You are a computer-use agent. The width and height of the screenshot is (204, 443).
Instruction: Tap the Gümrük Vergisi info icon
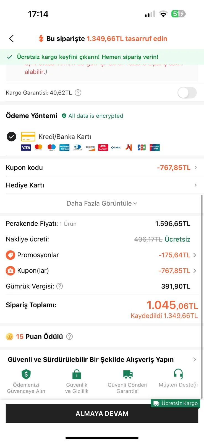tap(59, 286)
